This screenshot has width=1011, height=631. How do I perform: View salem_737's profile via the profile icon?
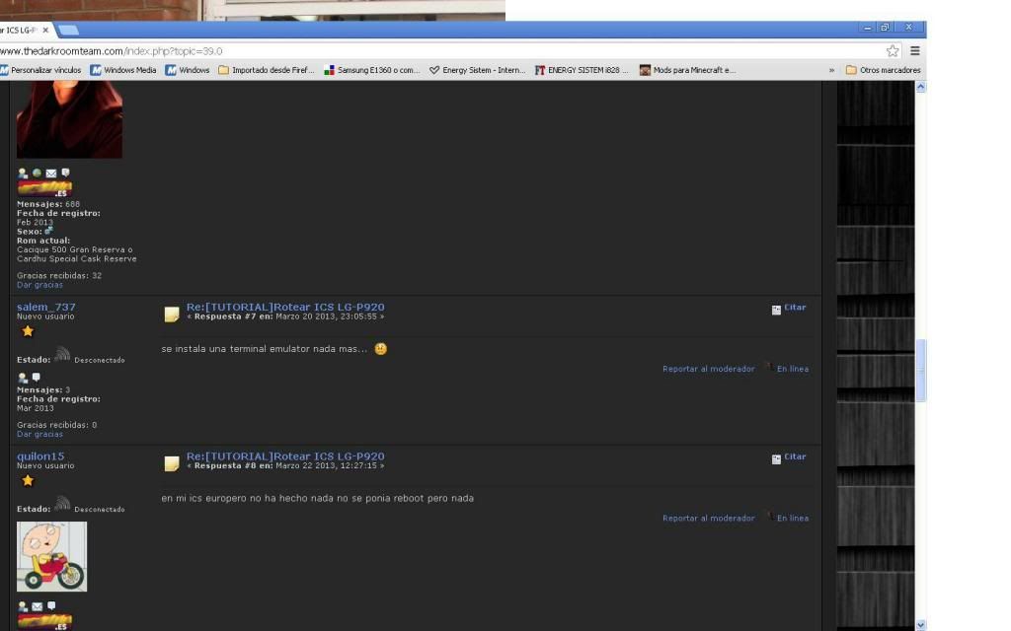tap(23, 378)
